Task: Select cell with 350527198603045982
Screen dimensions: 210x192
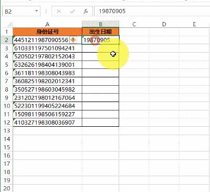Action: point(47,89)
